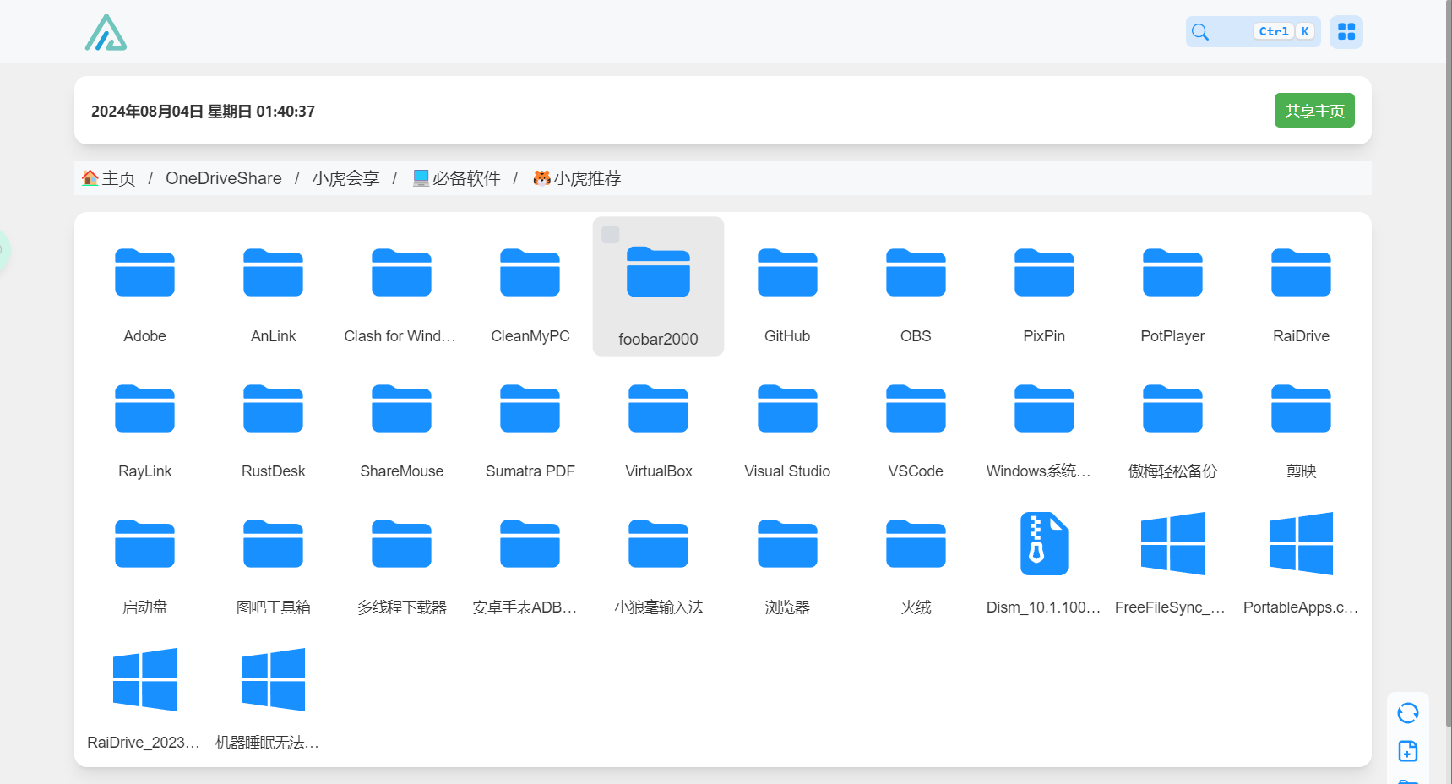
Task: Click the 共享主页 green button
Action: [x=1314, y=111]
